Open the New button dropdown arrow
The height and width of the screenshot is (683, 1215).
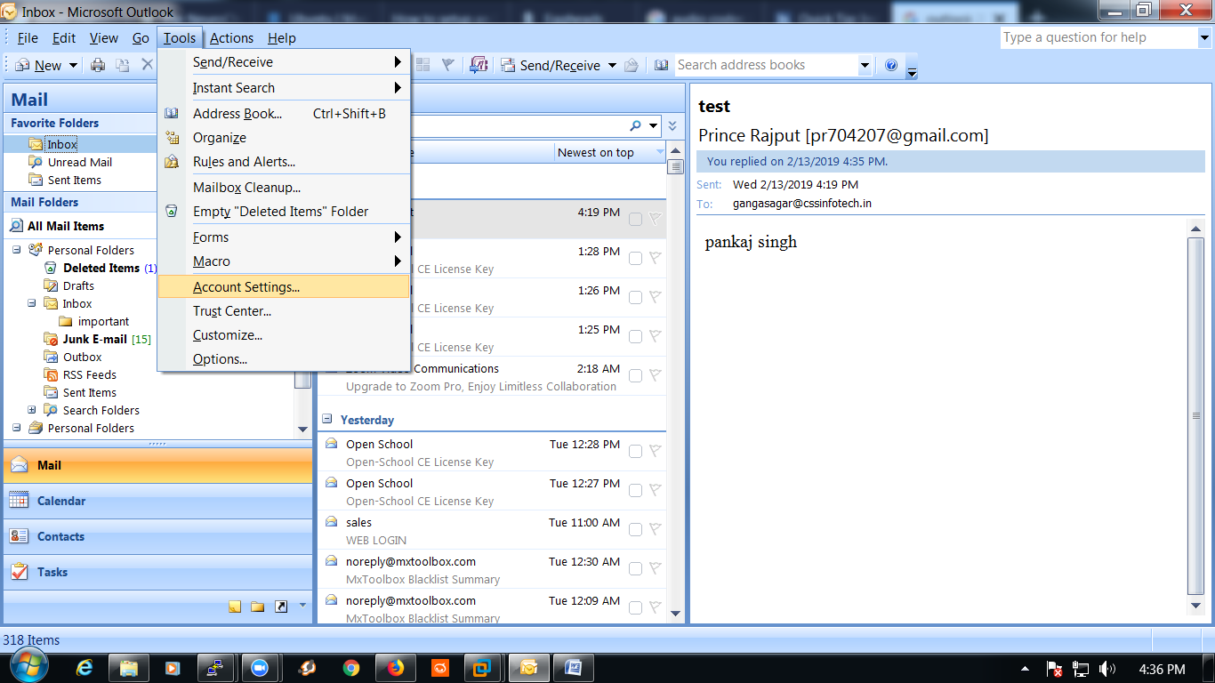click(73, 65)
